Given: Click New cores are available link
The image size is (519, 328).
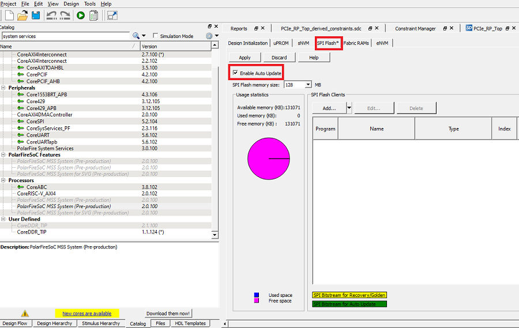Looking at the screenshot, I should (86, 314).
